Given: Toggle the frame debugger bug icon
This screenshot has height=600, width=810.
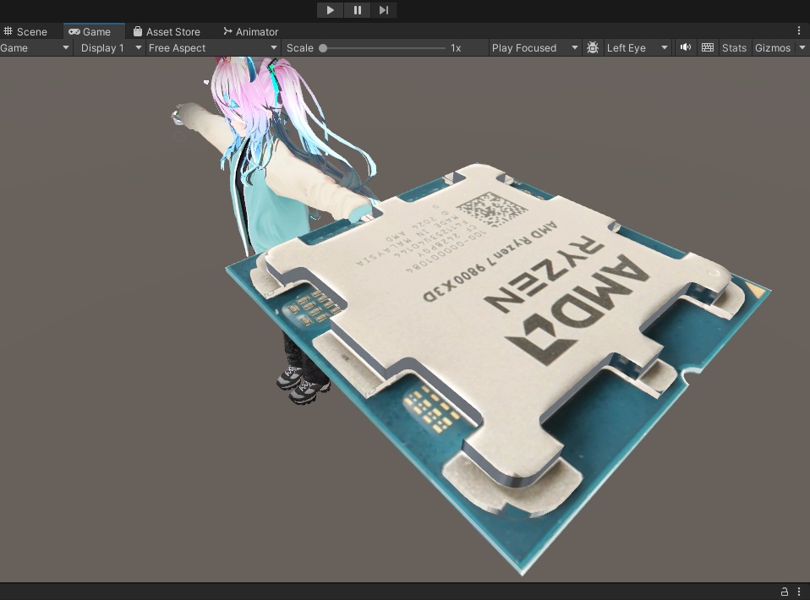Looking at the screenshot, I should [593, 48].
